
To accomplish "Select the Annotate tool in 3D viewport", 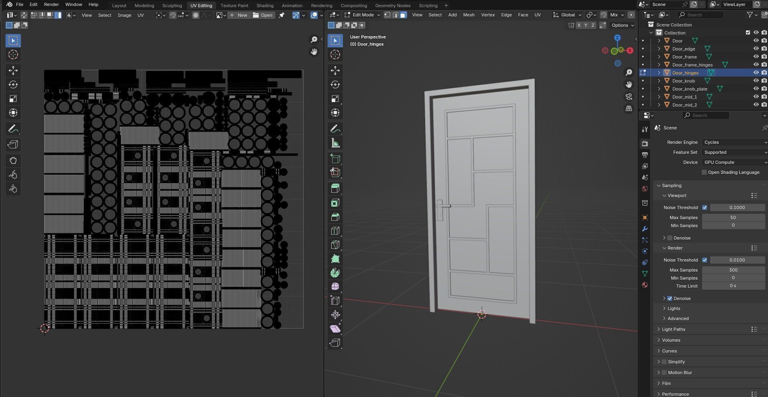I will click(x=335, y=129).
